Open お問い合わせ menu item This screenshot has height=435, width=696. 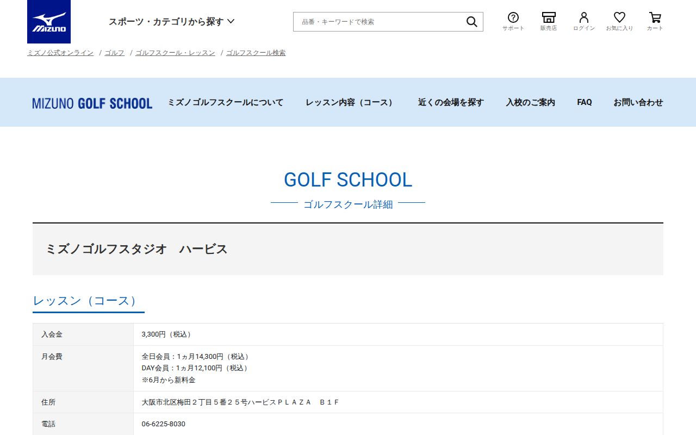click(x=638, y=102)
